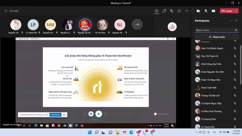The height and width of the screenshot is (136, 242).
Task: Check the 'Zoom at end?' checkbox
Action: [155, 114]
